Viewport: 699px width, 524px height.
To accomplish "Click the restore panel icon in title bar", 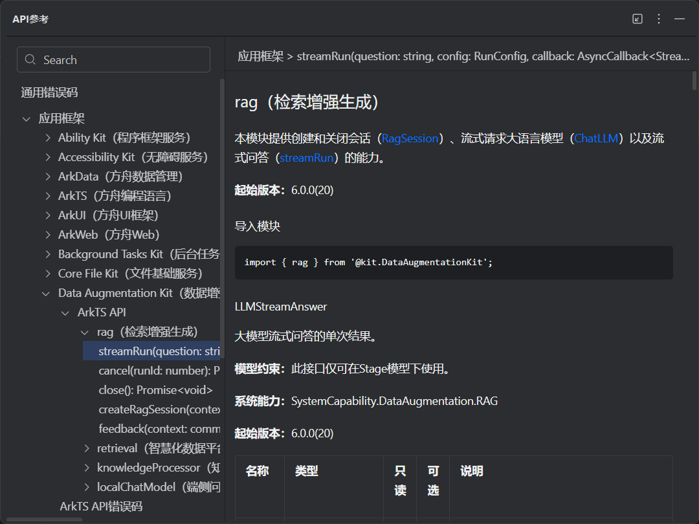I will click(x=638, y=19).
